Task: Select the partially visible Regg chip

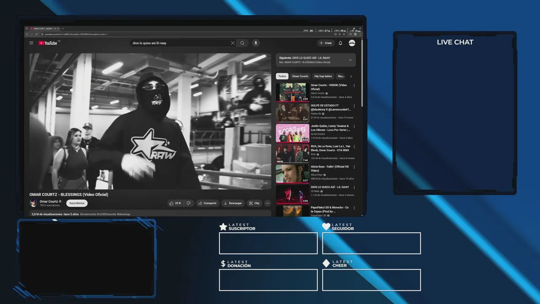Action: [x=341, y=76]
